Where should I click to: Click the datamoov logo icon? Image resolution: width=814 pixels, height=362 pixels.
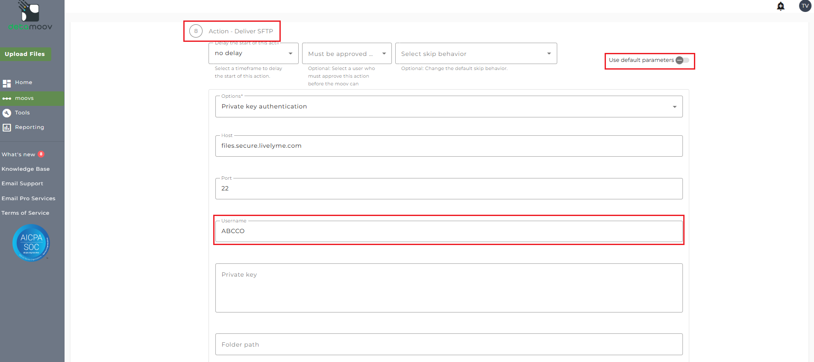(x=30, y=12)
